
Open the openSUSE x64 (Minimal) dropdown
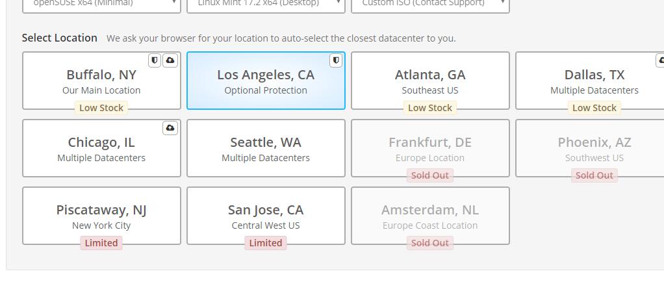(101, 4)
